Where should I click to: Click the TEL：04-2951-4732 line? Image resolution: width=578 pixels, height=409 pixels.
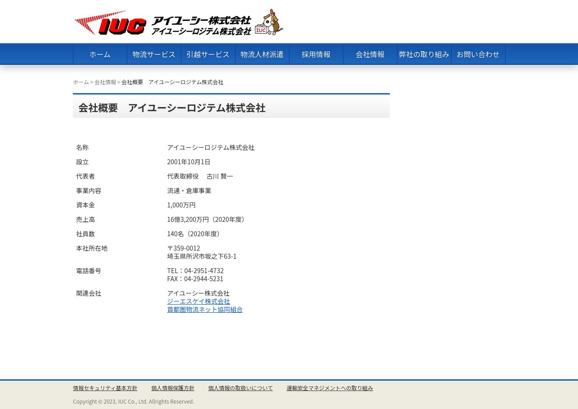click(x=195, y=271)
